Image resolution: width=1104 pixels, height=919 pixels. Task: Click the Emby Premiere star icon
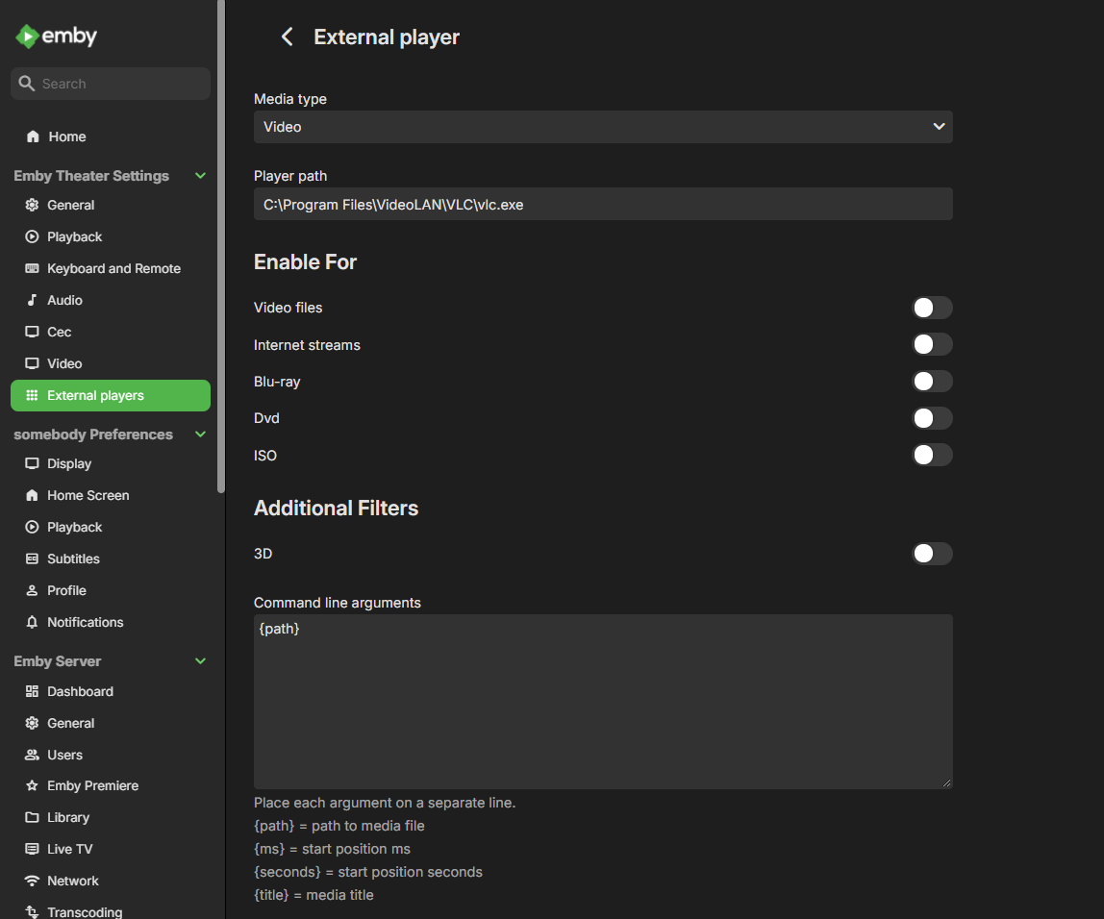pyautogui.click(x=32, y=785)
